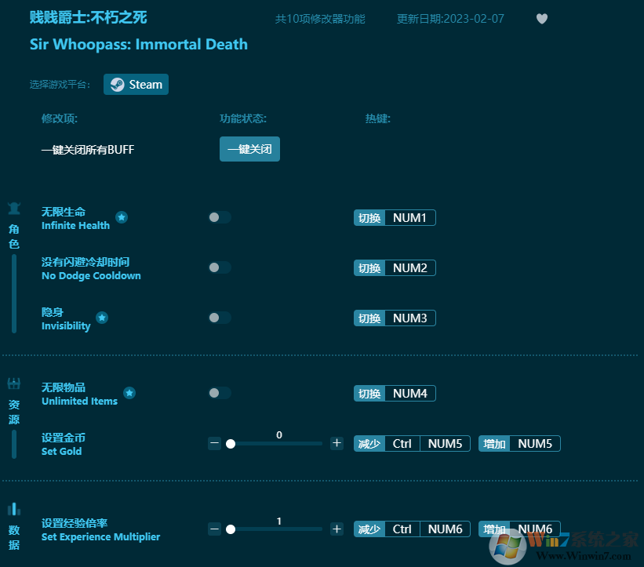Click the Set Experience Multiplier slider handle
Image resolution: width=644 pixels, height=567 pixels.
coord(231,529)
